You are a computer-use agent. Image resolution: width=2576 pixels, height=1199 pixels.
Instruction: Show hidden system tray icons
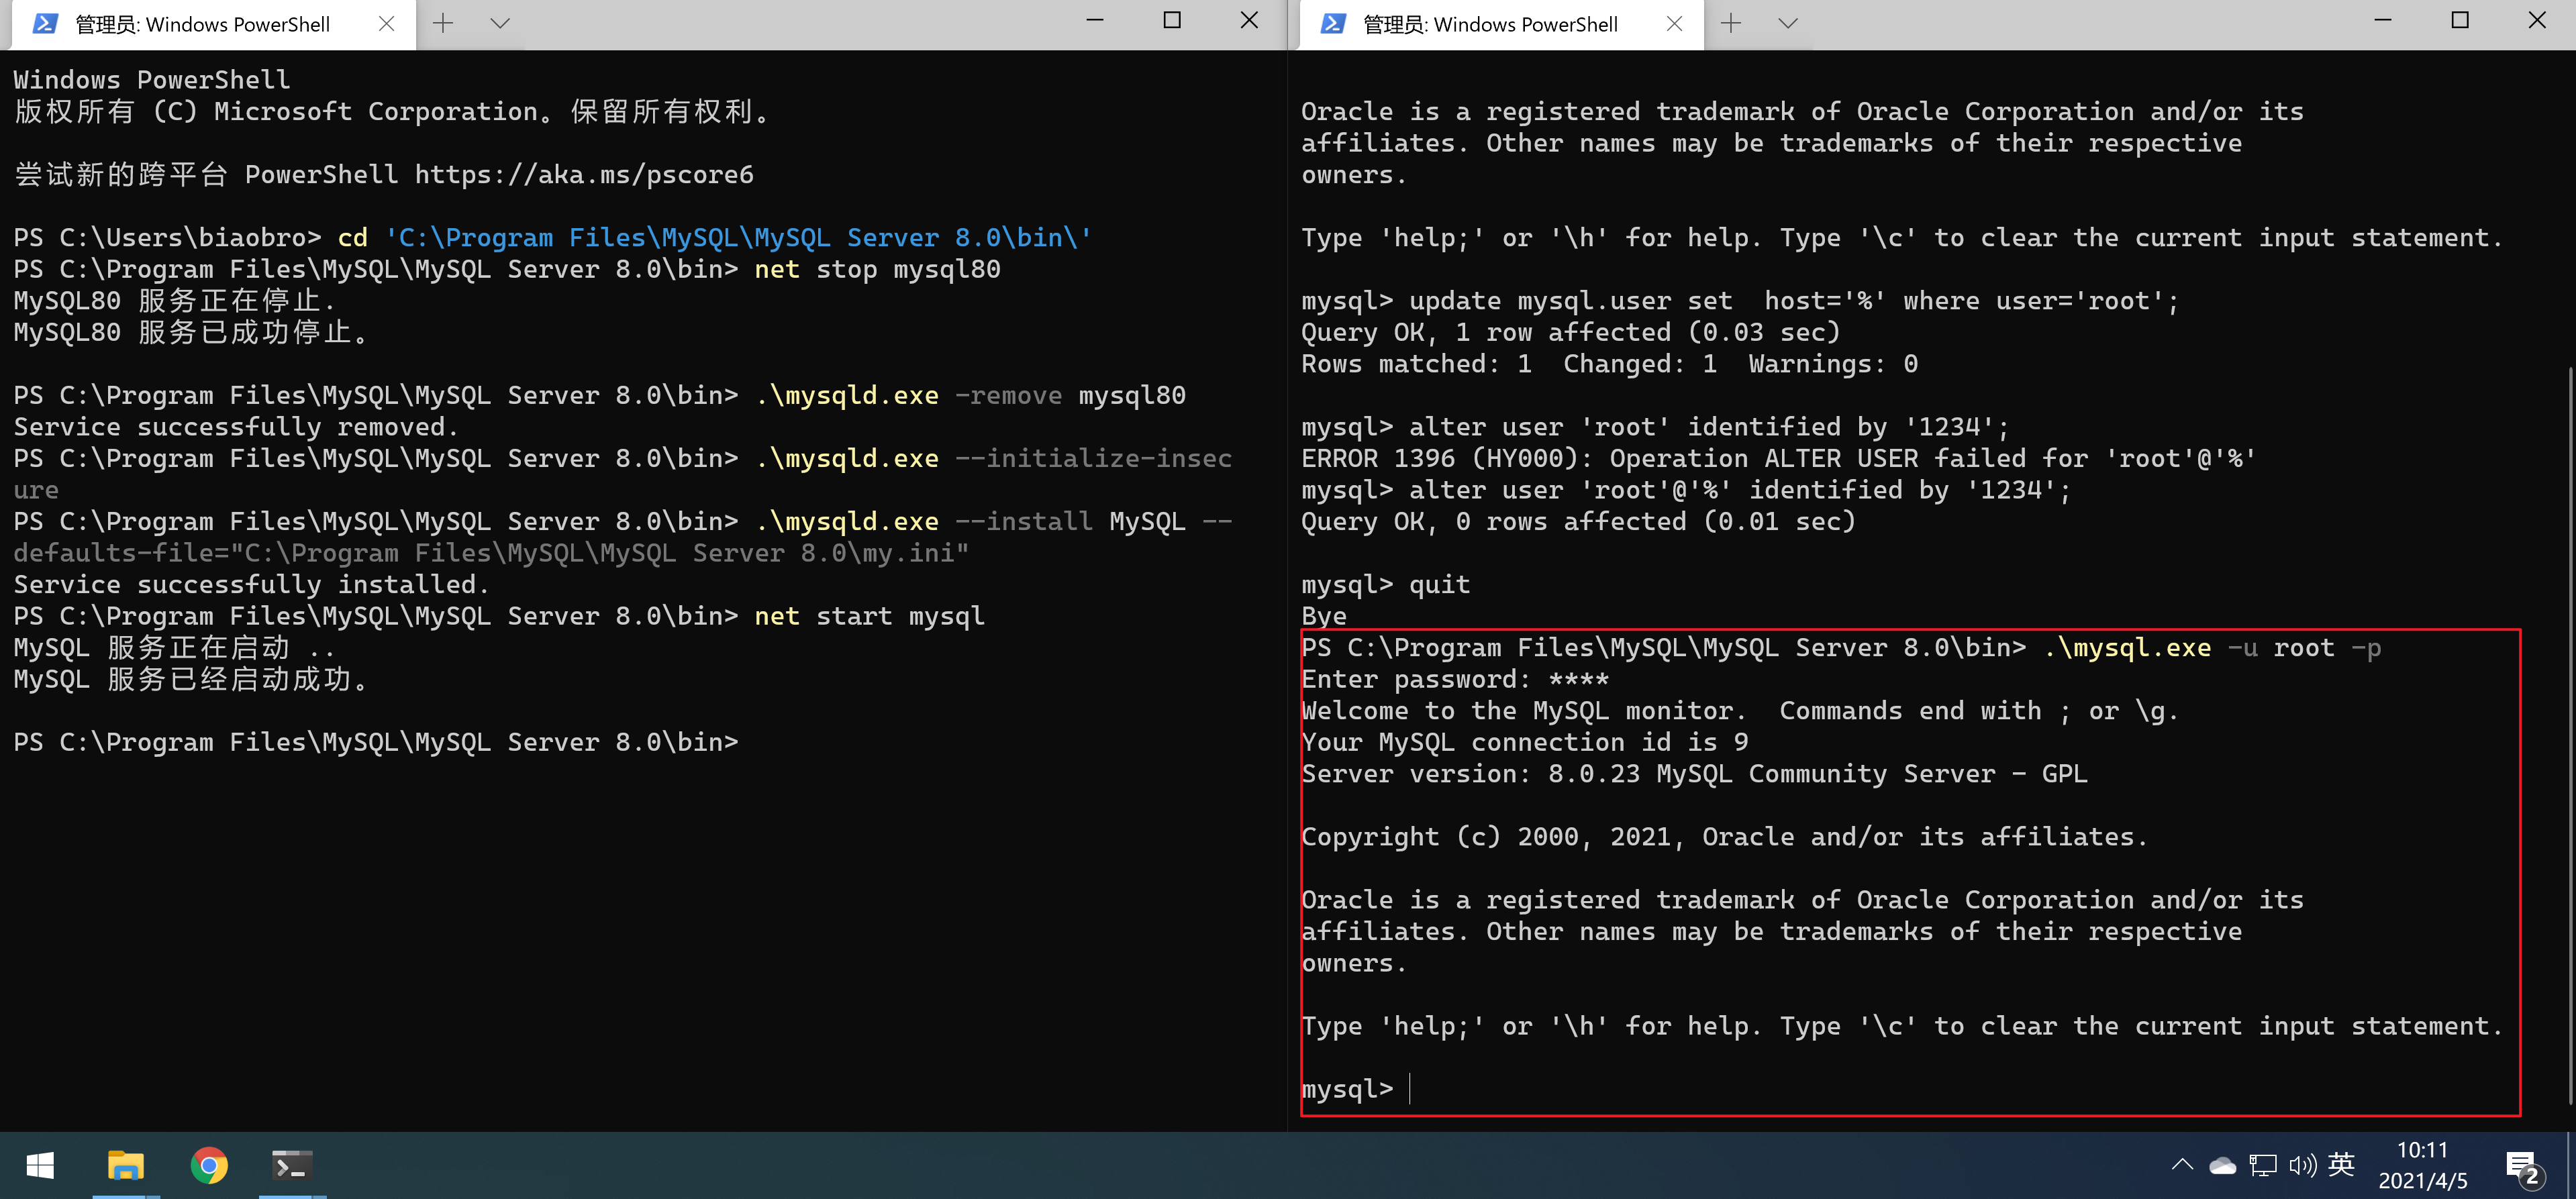point(2183,1165)
